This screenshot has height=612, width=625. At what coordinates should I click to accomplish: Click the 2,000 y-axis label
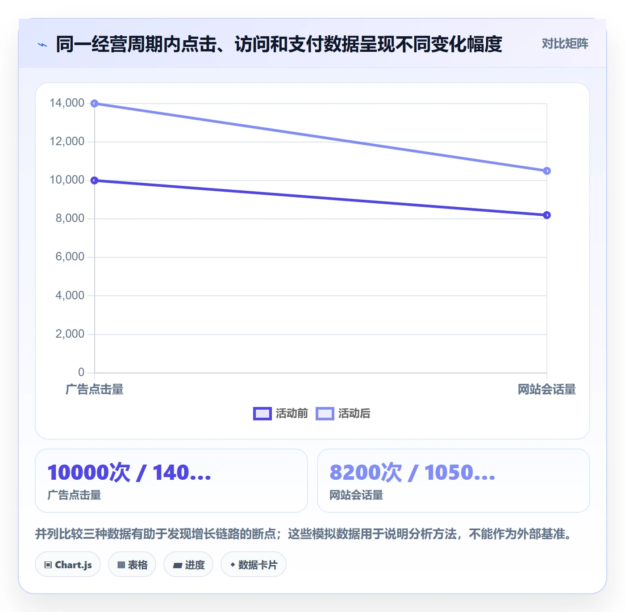(70, 334)
